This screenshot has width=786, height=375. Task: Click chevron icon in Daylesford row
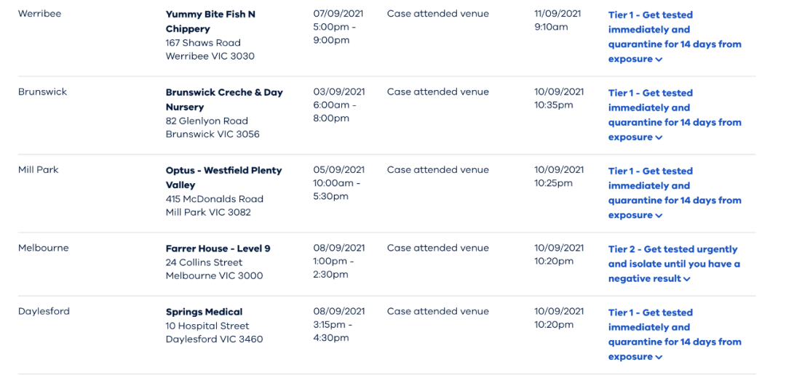pyautogui.click(x=659, y=358)
